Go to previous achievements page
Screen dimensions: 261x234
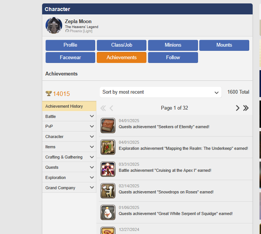click(112, 108)
